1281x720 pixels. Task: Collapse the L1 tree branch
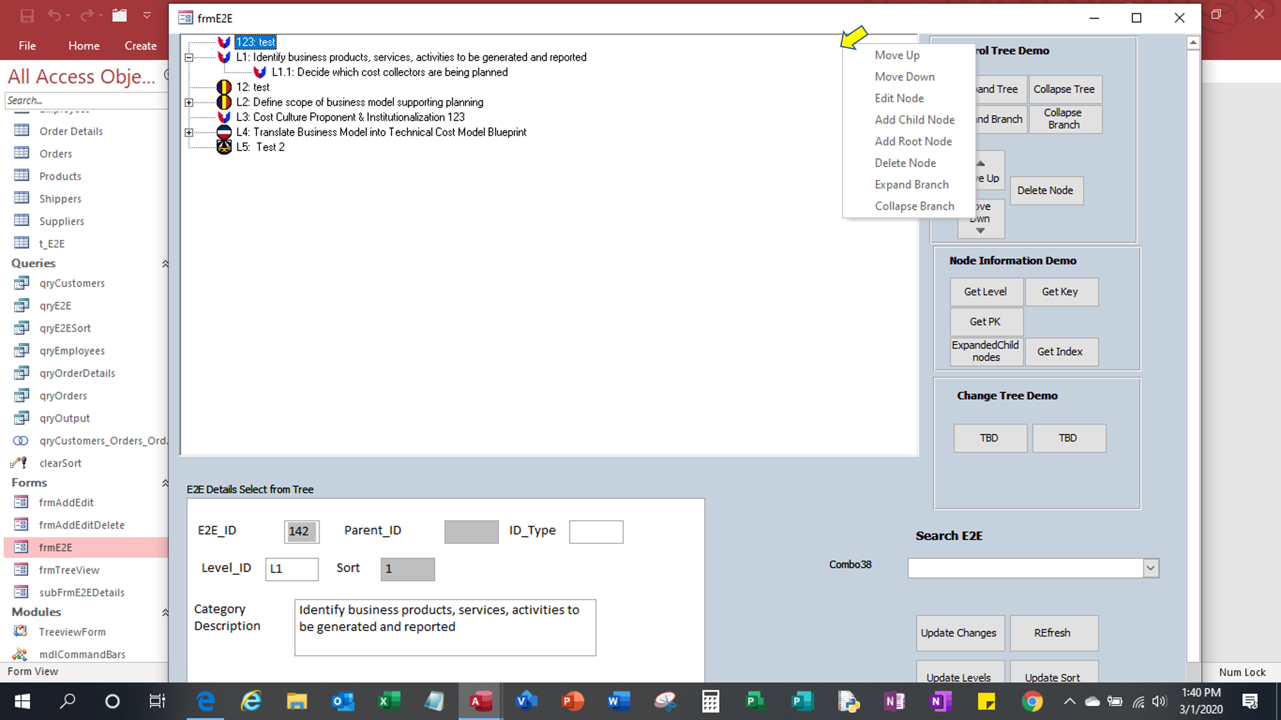189,58
